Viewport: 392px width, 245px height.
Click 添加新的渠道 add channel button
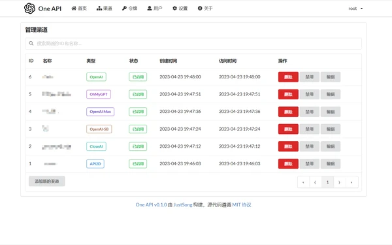47,181
